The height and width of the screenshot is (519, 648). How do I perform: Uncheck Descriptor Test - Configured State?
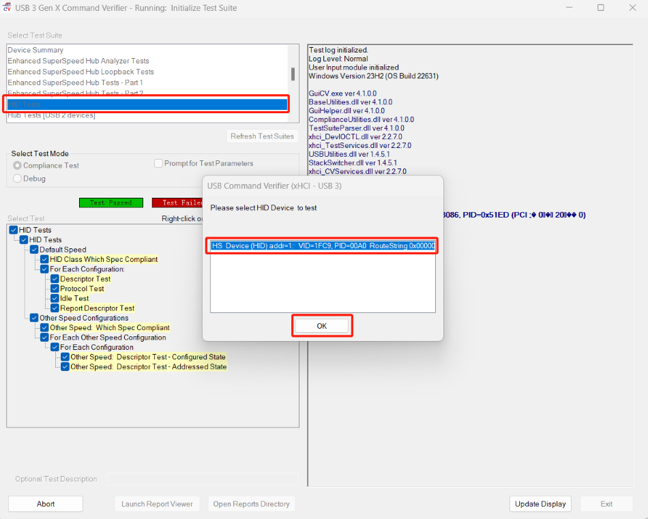click(x=65, y=357)
